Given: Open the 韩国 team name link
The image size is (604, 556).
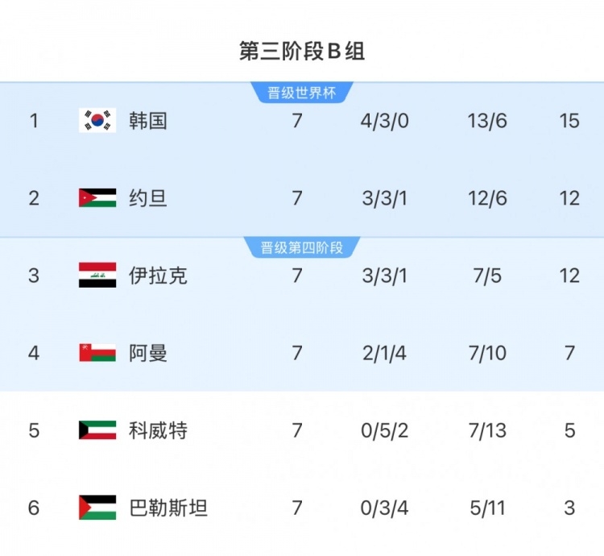Looking at the screenshot, I should tap(148, 121).
